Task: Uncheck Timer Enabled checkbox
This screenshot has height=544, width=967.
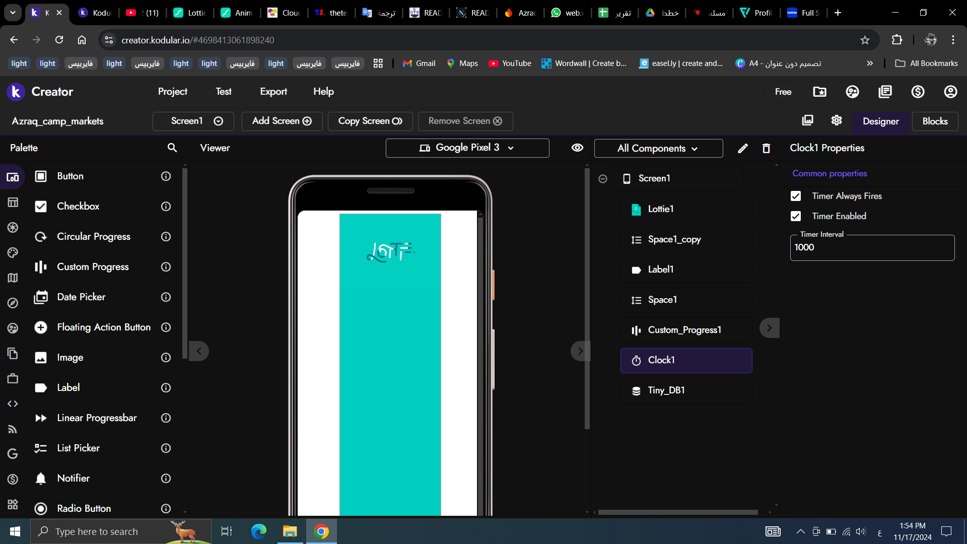Action: point(796,216)
